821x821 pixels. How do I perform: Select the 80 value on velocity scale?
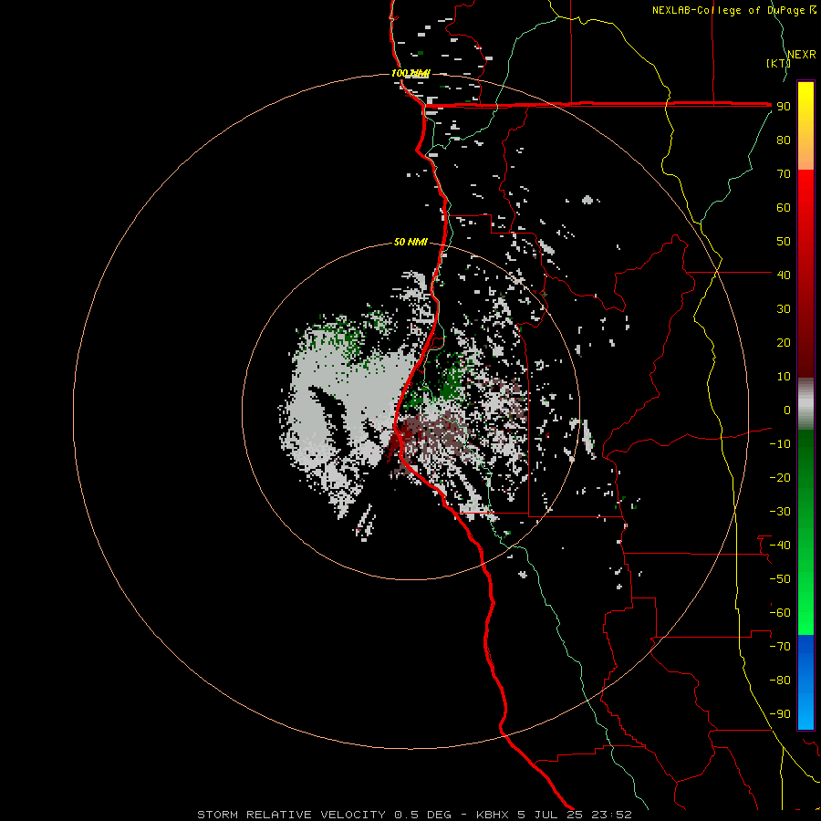(784, 140)
